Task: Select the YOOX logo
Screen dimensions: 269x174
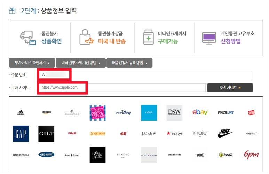Action: click(200, 155)
